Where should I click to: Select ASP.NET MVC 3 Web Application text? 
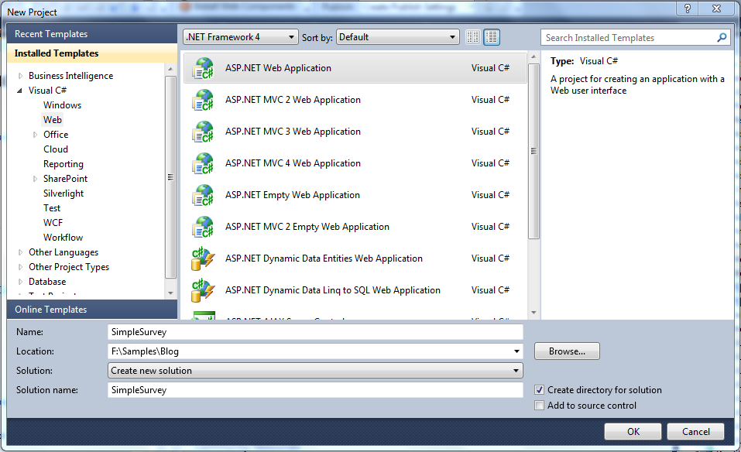(x=293, y=132)
